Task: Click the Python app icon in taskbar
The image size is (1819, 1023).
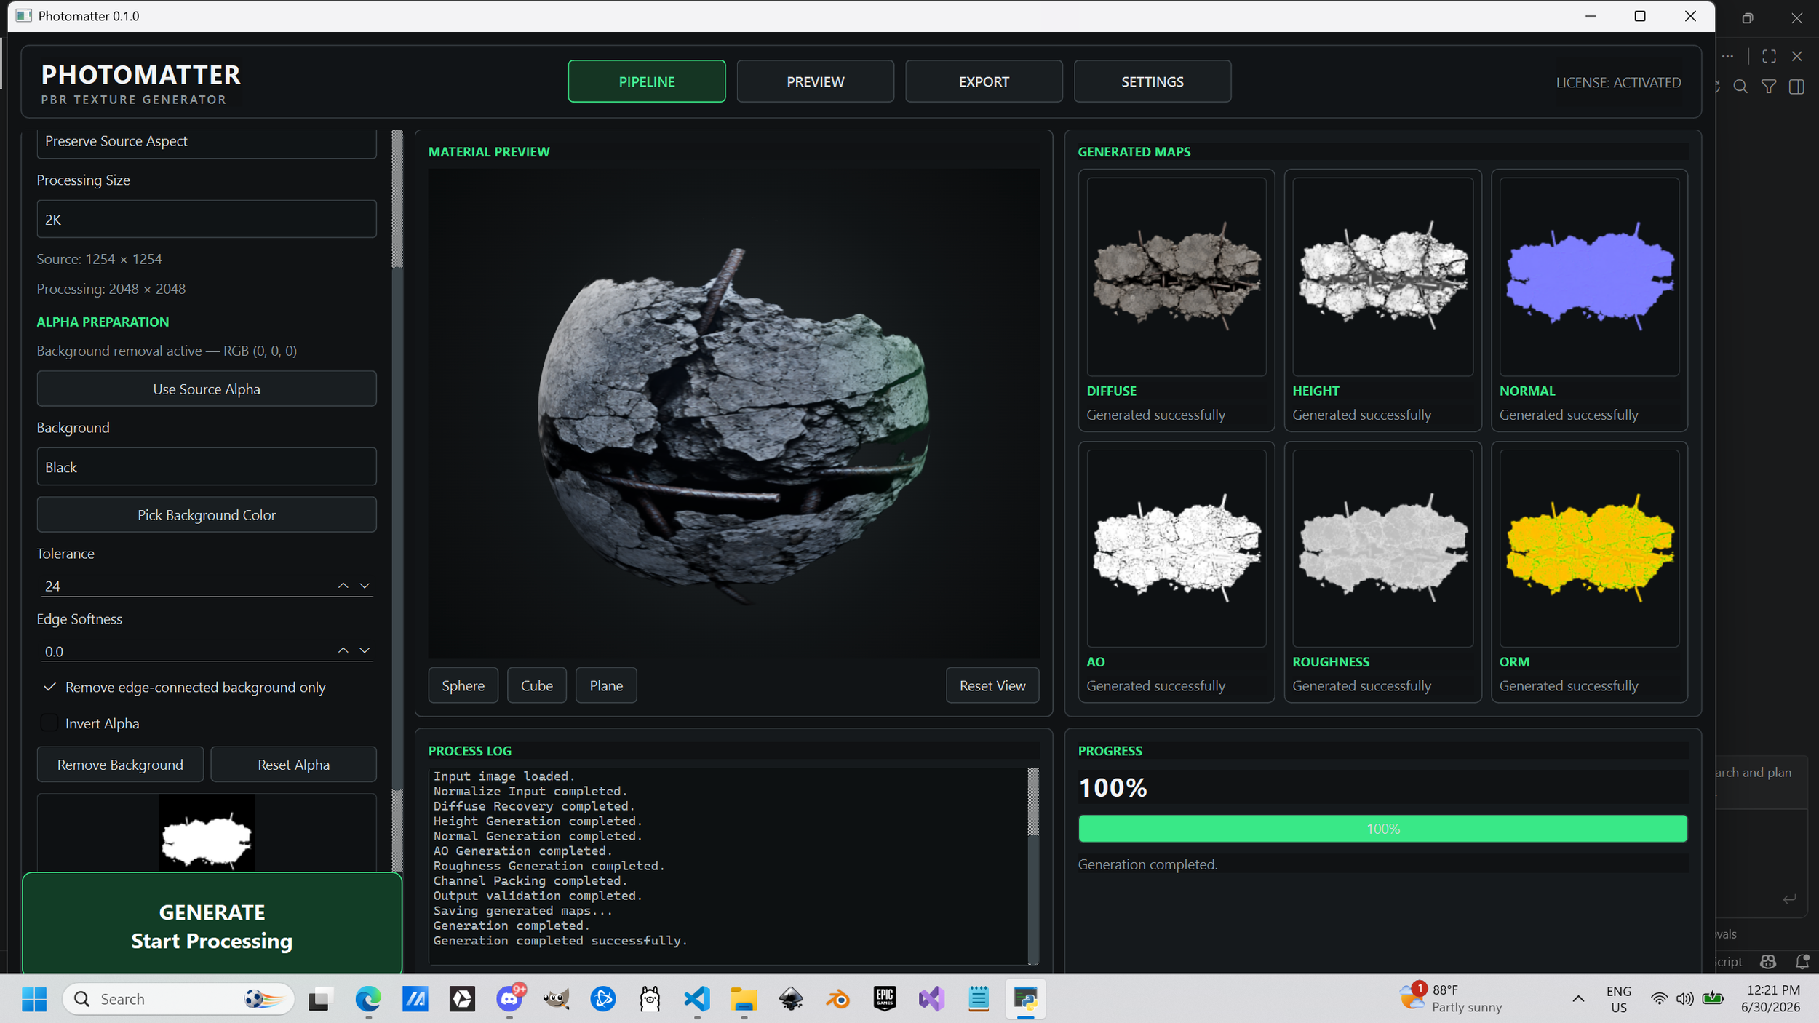Action: coord(1026,999)
